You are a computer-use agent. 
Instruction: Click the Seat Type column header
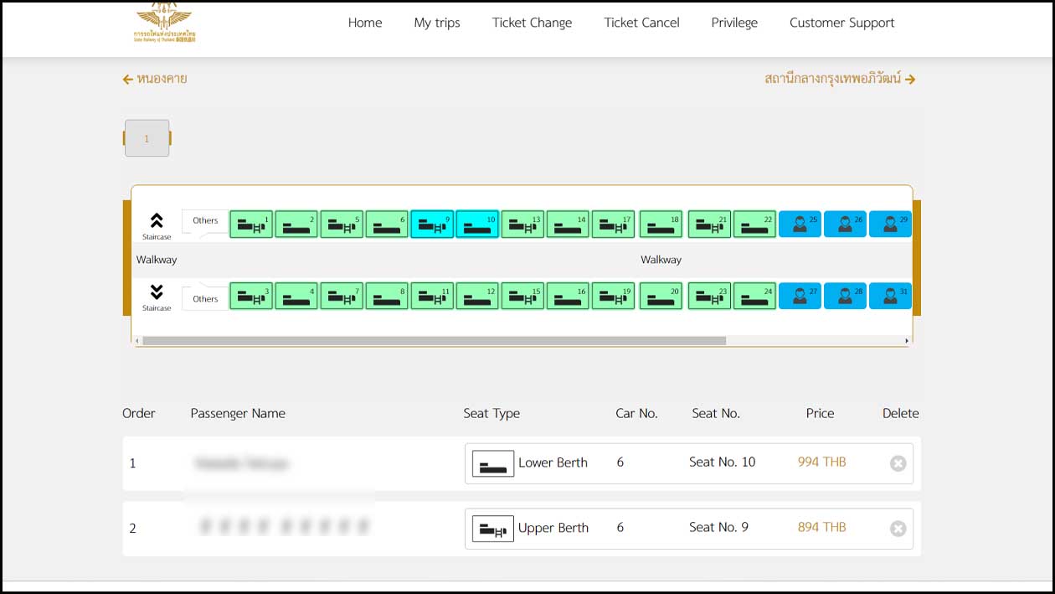pos(491,413)
